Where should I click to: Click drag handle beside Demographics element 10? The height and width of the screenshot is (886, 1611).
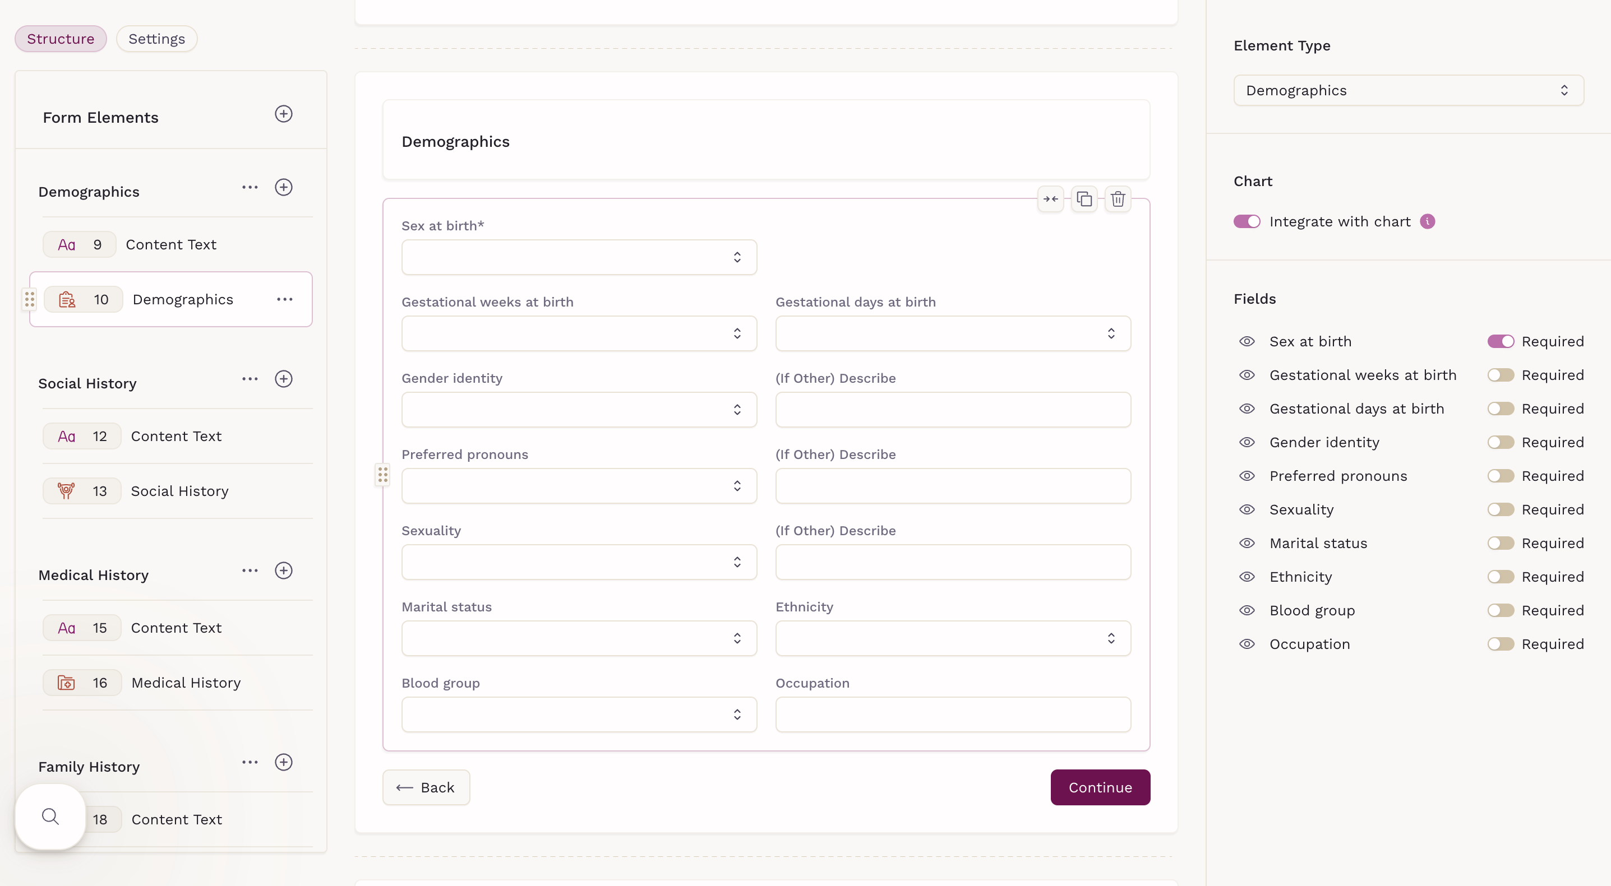[x=29, y=299]
